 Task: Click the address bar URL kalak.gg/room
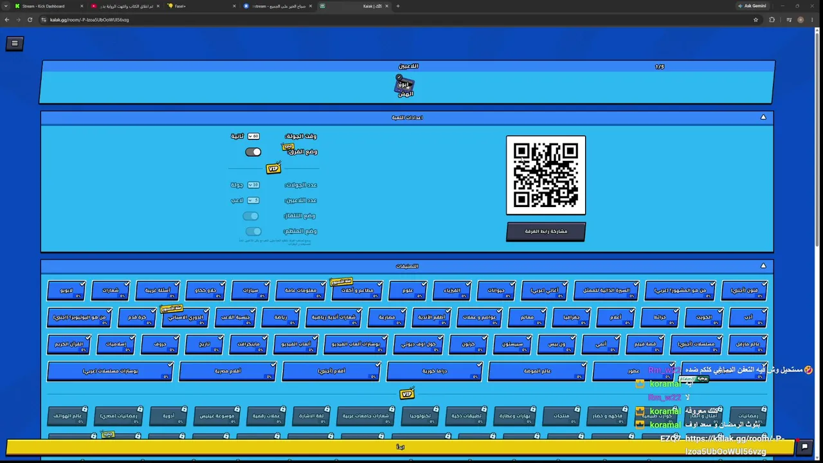89,20
